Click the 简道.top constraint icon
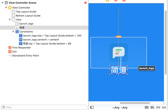This screenshot has height=110, width=168. point(20,44)
